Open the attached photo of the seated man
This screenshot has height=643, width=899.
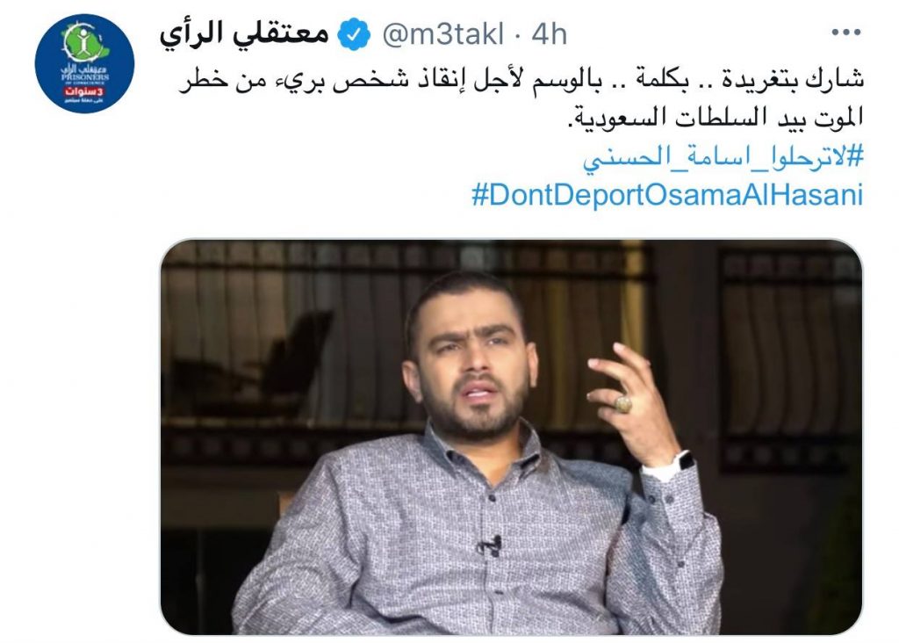pyautogui.click(x=511, y=437)
